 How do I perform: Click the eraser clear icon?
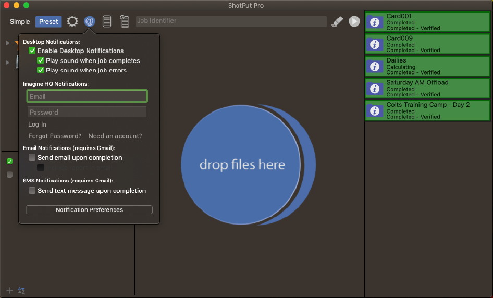click(x=337, y=21)
